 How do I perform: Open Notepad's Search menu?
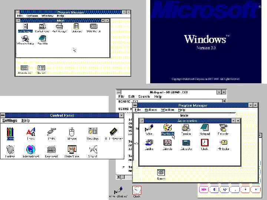144,96
